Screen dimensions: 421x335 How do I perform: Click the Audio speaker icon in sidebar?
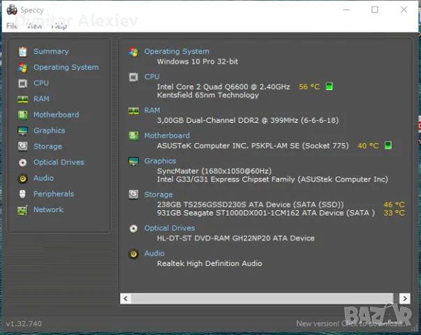pyautogui.click(x=22, y=178)
